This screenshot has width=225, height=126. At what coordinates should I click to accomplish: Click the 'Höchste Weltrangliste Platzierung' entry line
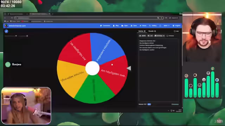(x=151, y=45)
